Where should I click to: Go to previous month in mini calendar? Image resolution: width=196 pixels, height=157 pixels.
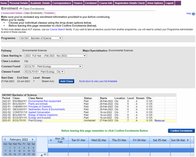coord(5,139)
